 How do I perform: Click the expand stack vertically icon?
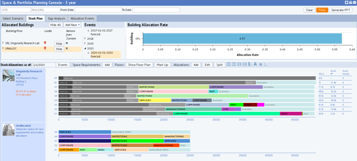tap(229, 64)
